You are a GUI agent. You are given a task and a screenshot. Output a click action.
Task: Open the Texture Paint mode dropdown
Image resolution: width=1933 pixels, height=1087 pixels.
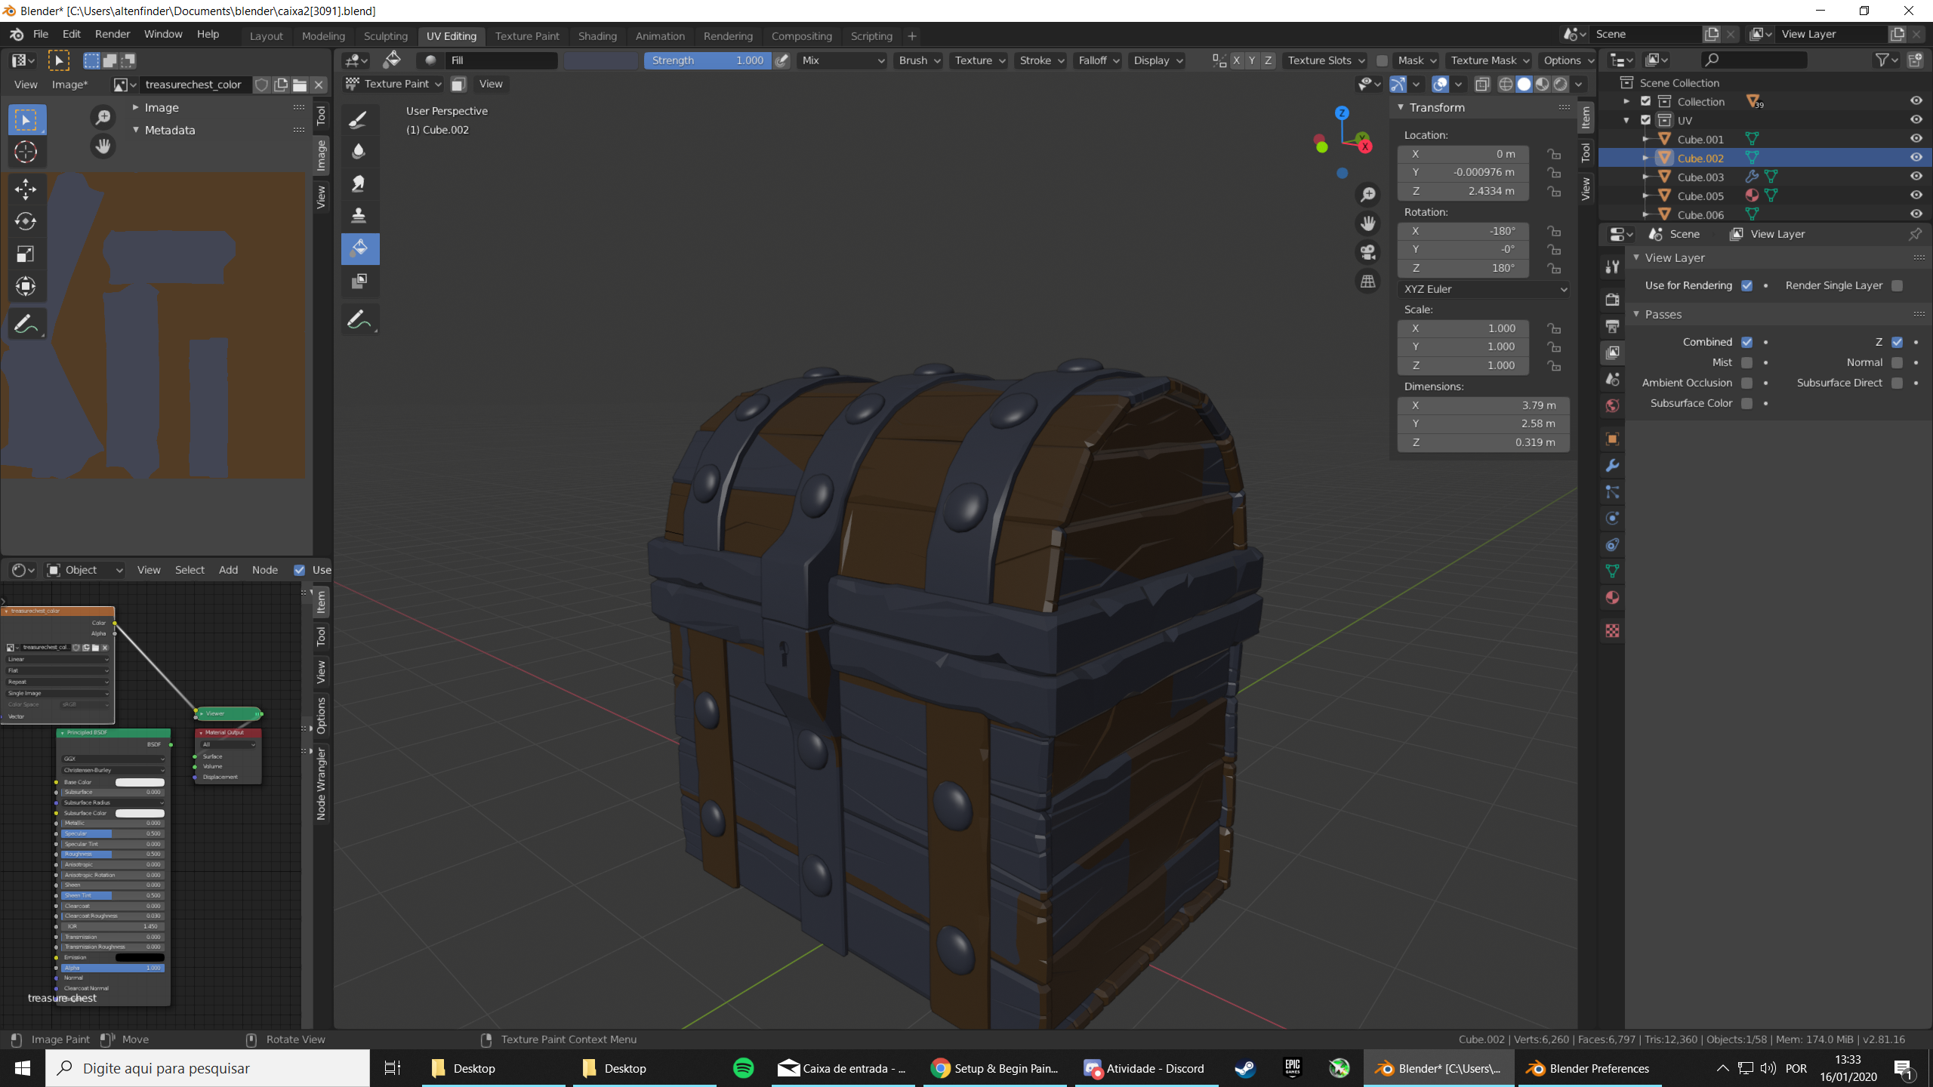tap(393, 84)
